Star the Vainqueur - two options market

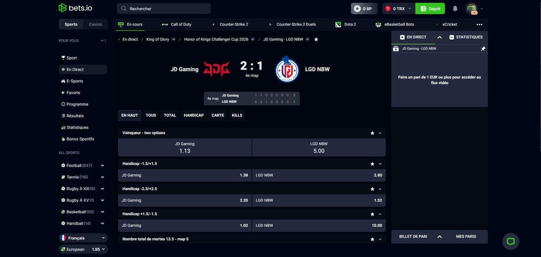tap(372, 133)
